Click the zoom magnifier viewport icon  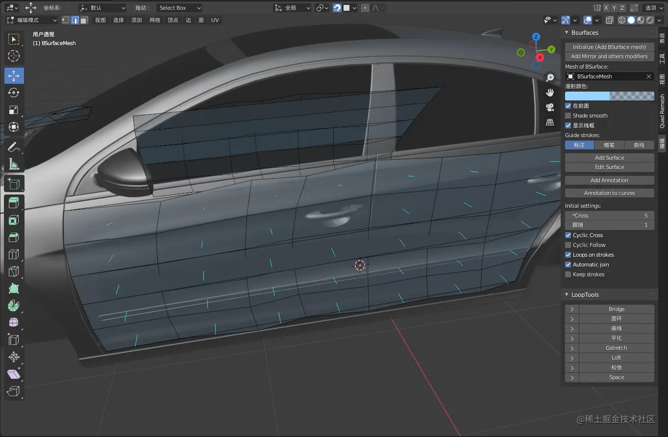(550, 78)
